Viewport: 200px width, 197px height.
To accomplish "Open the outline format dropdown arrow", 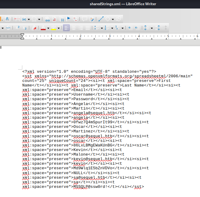I will pos(122,28).
